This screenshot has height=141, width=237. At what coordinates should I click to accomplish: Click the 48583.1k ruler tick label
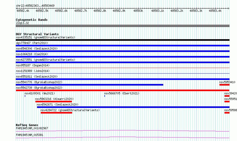click(158, 11)
